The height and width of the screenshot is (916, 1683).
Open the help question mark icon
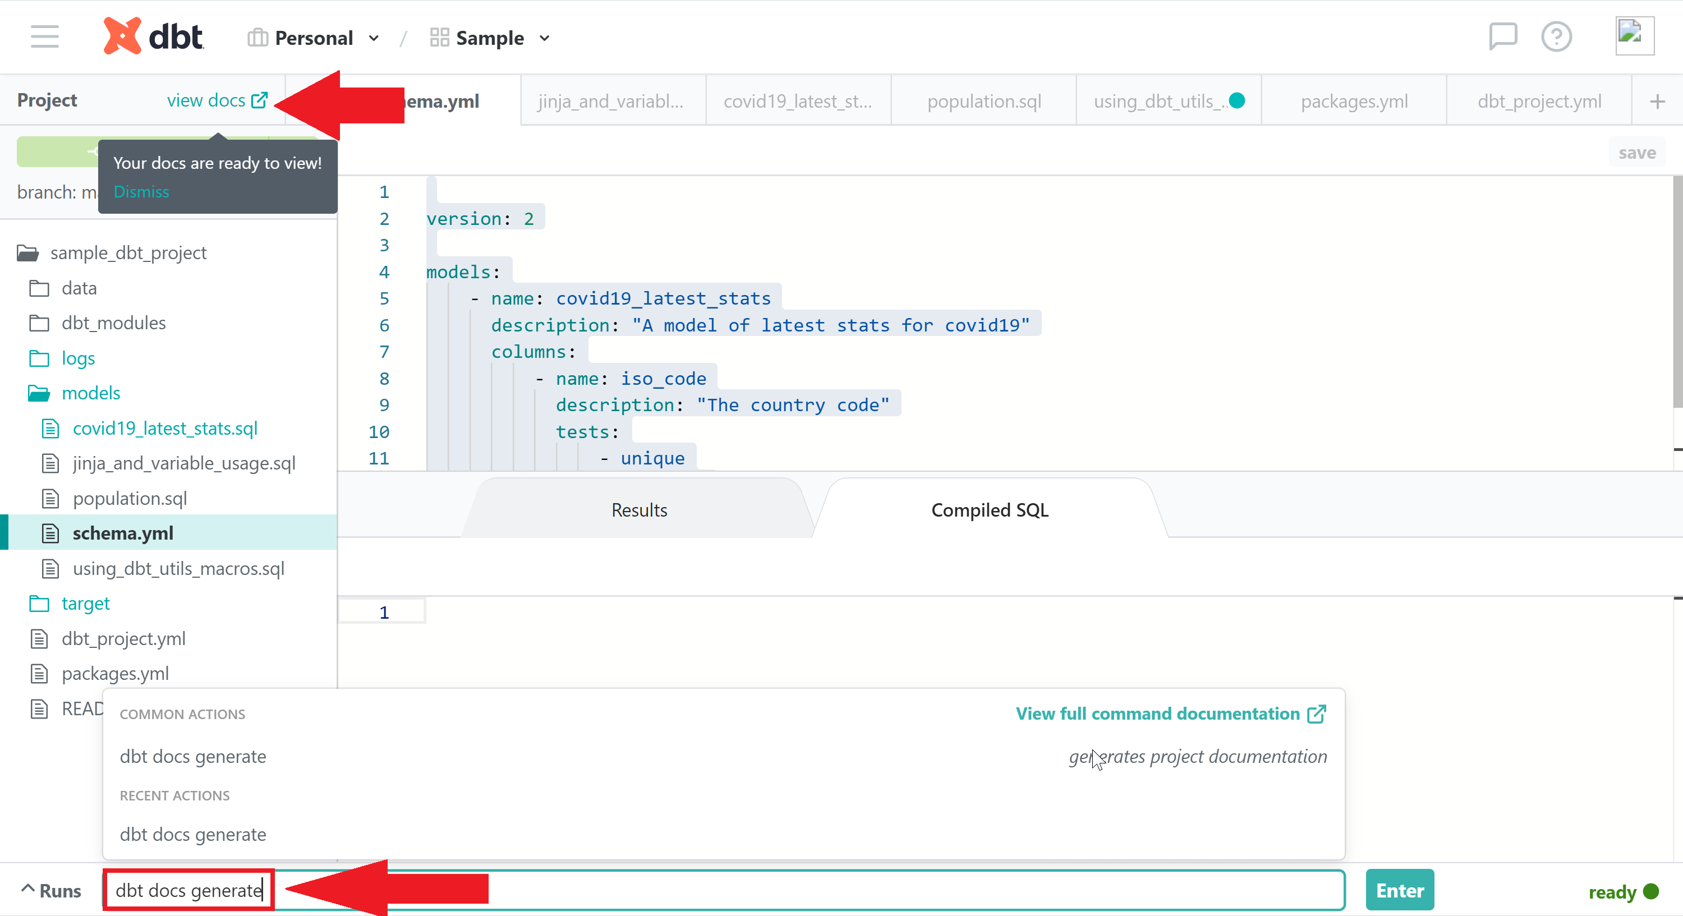[x=1556, y=36]
